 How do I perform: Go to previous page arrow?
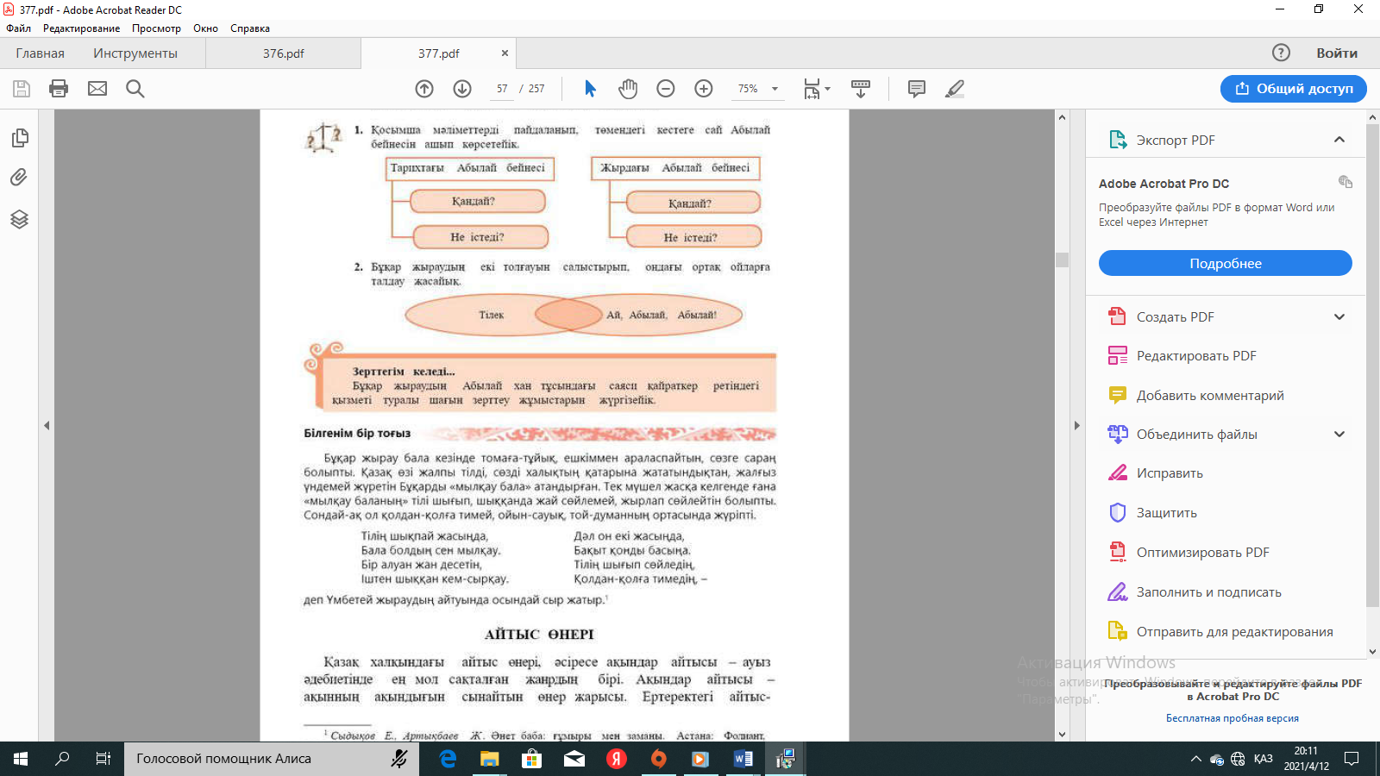[424, 89]
